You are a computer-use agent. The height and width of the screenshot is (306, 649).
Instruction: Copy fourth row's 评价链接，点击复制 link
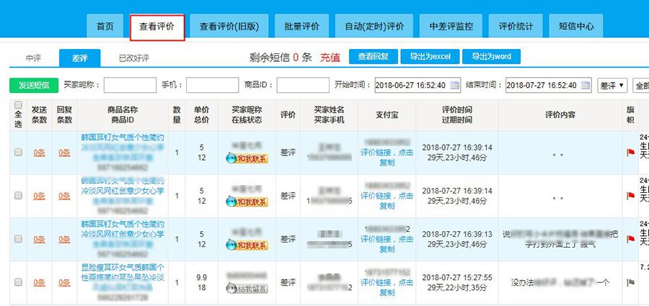[387, 287]
